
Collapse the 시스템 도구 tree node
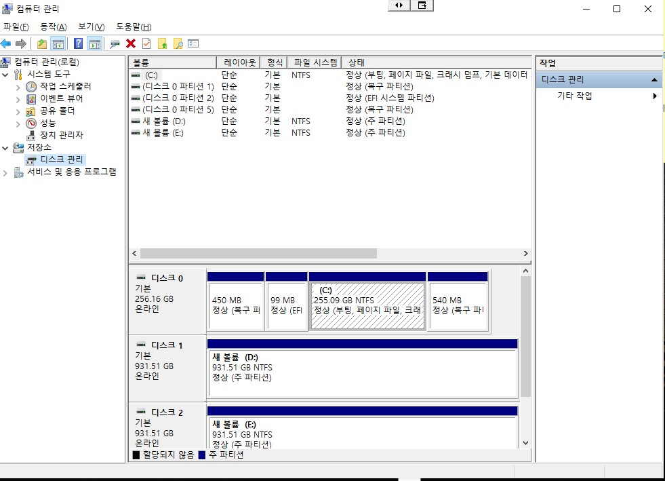6,74
